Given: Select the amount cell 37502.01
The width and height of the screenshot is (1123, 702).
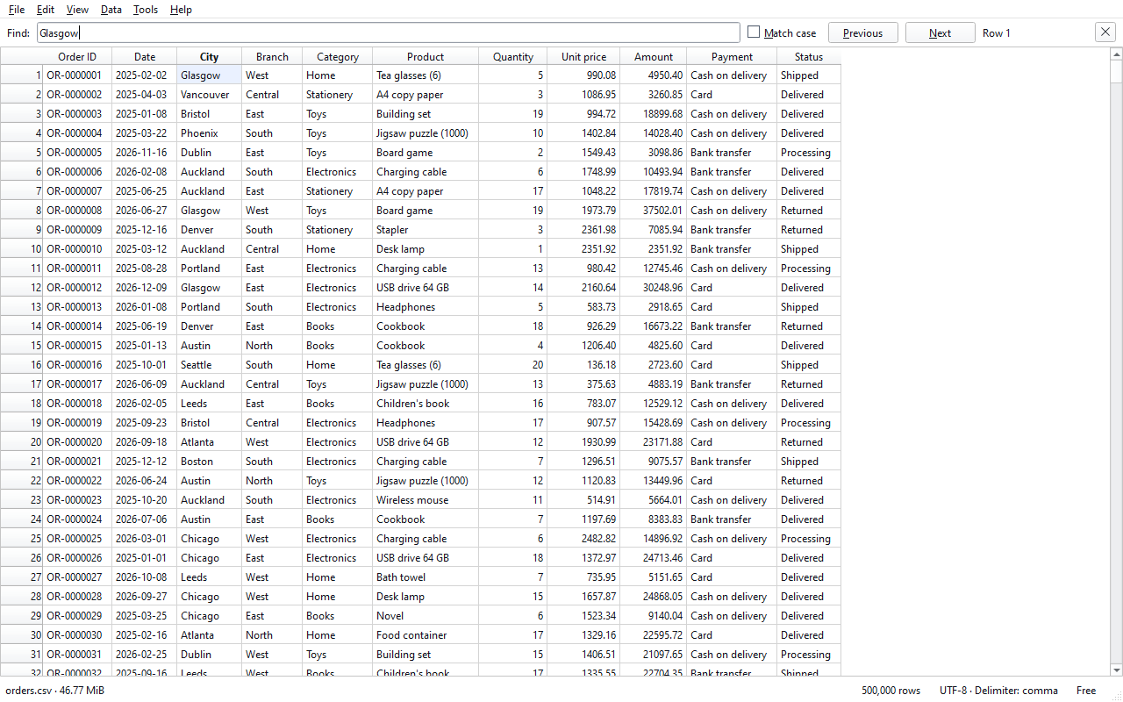Looking at the screenshot, I should click(x=654, y=211).
